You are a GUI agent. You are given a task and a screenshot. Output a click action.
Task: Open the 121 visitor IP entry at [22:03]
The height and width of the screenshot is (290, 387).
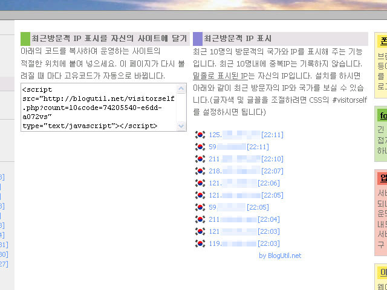(x=244, y=231)
